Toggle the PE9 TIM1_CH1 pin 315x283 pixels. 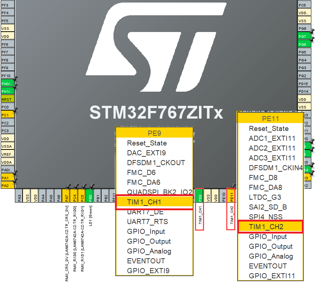pyautogui.click(x=200, y=195)
